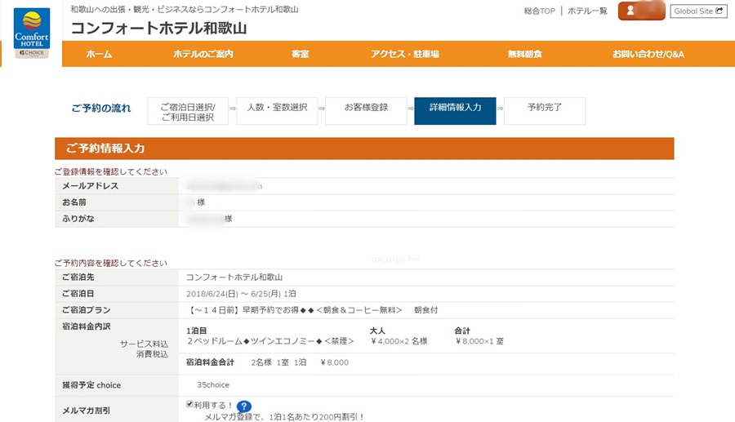Toggle the メルマガ割引 利用する checkbox
This screenshot has width=735, height=422.
click(x=189, y=404)
